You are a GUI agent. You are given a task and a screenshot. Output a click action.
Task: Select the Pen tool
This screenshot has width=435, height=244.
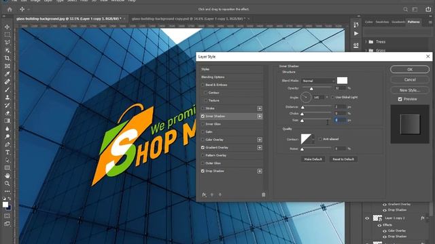click(7, 144)
